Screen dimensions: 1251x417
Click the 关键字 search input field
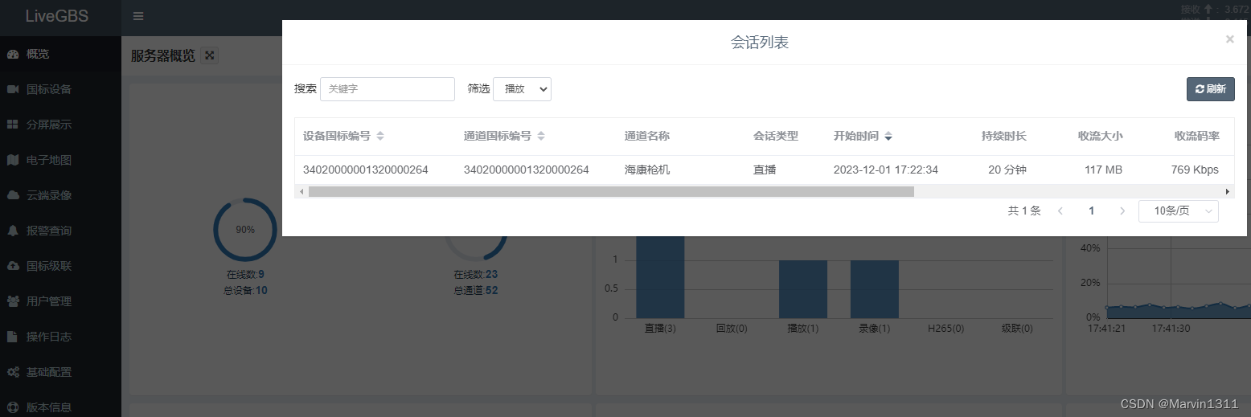tap(388, 89)
